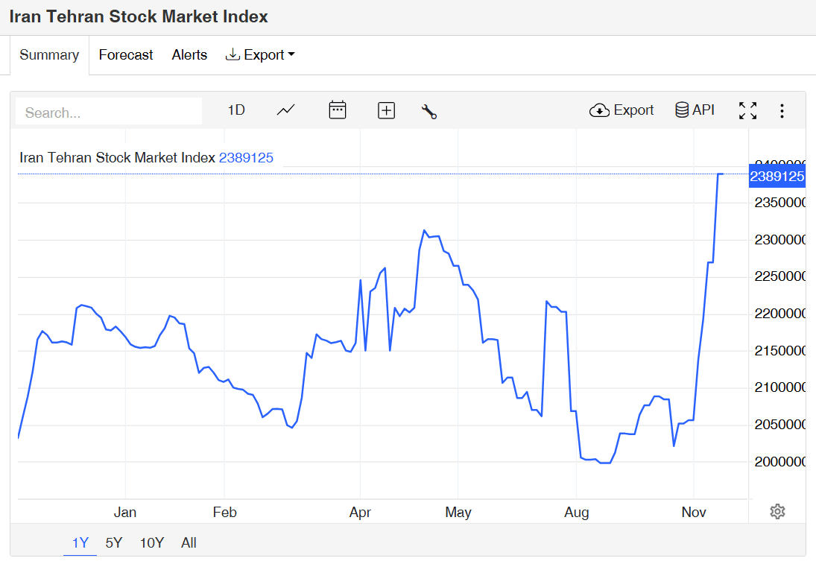Click the blue 2389125 price label

point(777,177)
